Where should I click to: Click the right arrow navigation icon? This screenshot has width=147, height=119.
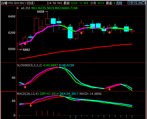[x=134, y=3]
